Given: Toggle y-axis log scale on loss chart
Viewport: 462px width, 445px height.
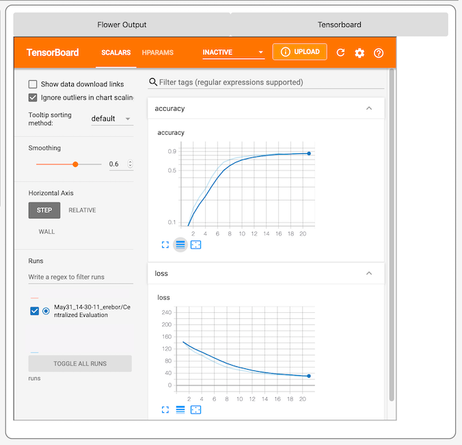Looking at the screenshot, I should tap(180, 409).
